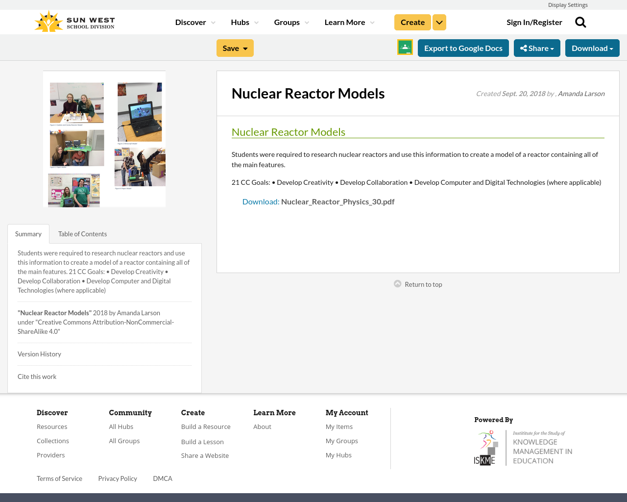Click Export to Google Docs
Image resolution: width=627 pixels, height=502 pixels.
coord(463,48)
